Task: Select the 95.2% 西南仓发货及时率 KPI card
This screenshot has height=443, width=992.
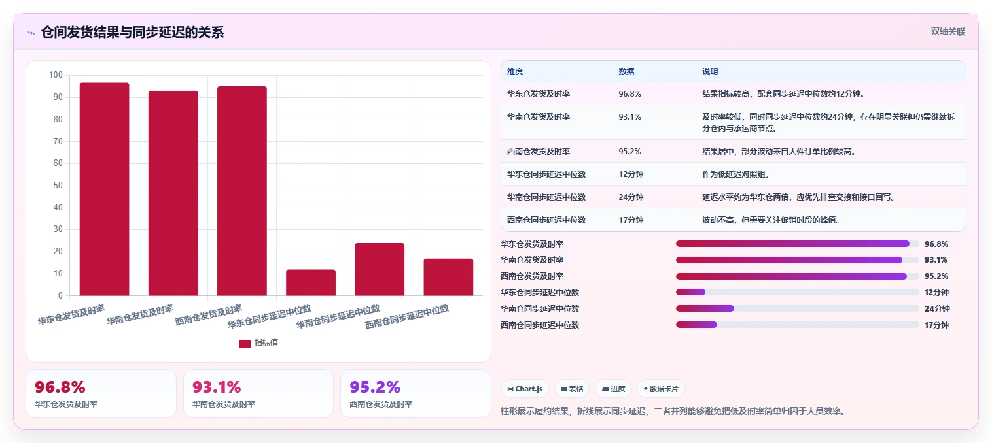Action: point(416,393)
